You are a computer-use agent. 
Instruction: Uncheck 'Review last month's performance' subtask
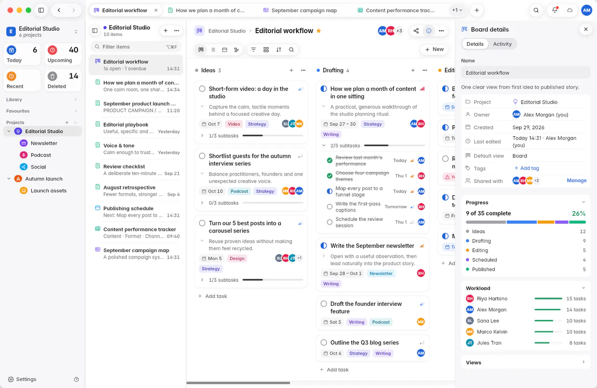[x=330, y=161]
